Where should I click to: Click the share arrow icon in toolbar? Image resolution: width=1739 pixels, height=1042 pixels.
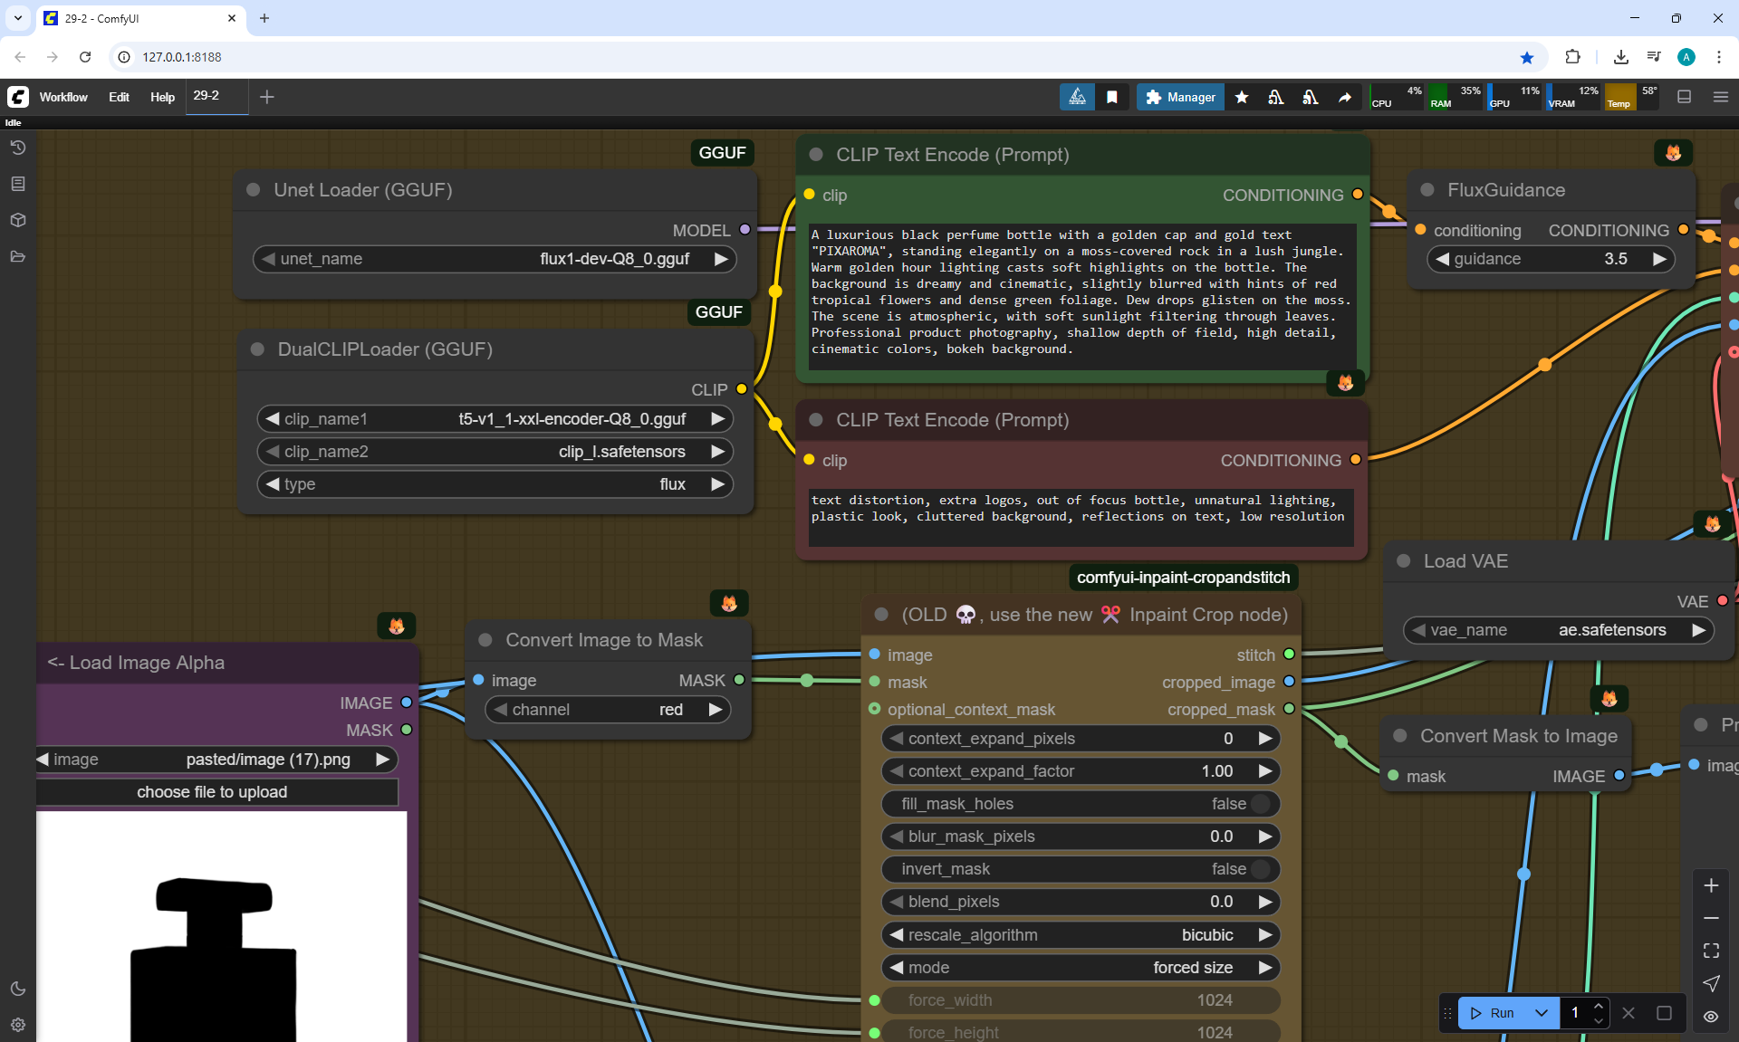pos(1345,97)
